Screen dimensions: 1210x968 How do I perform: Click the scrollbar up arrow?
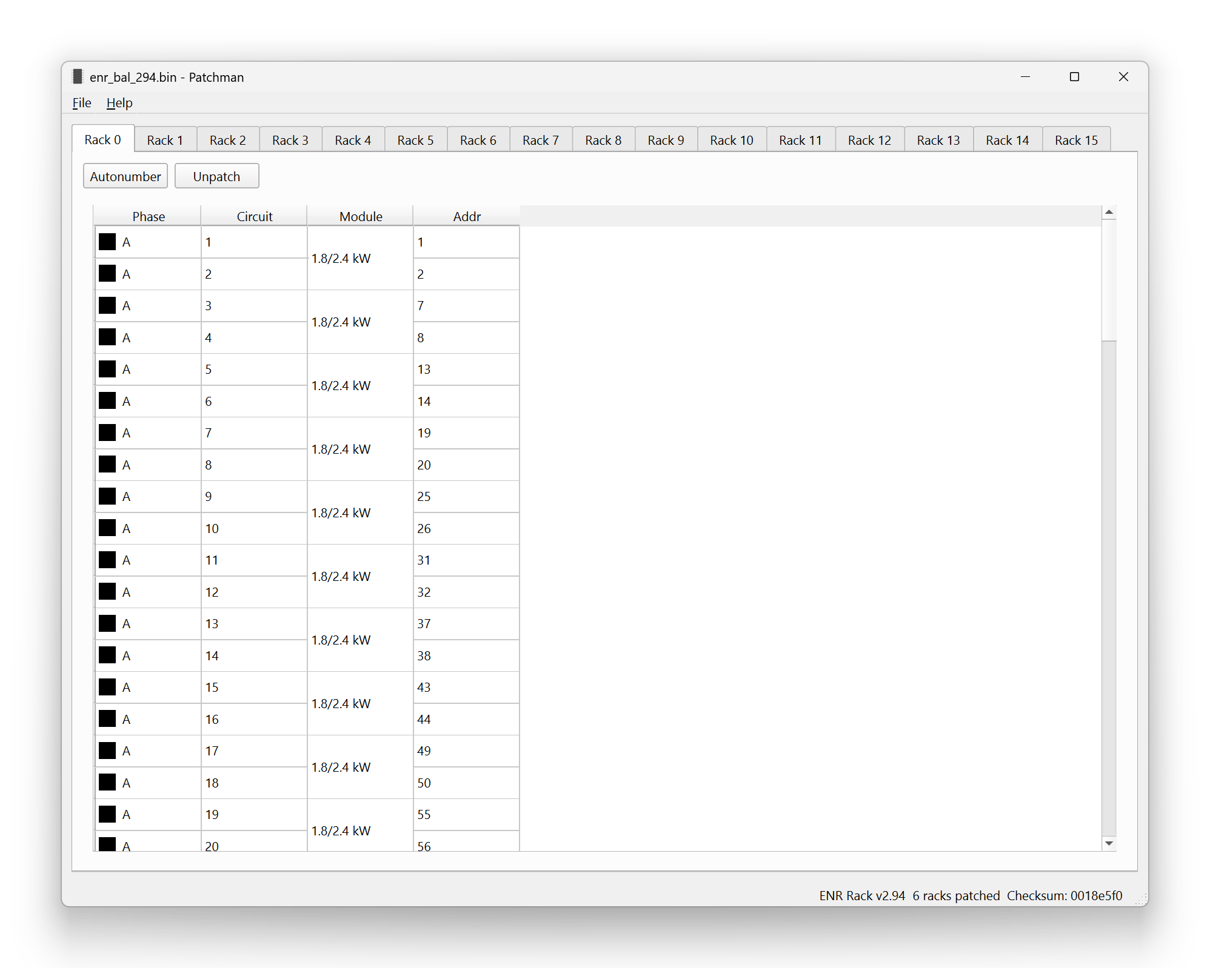point(1109,212)
